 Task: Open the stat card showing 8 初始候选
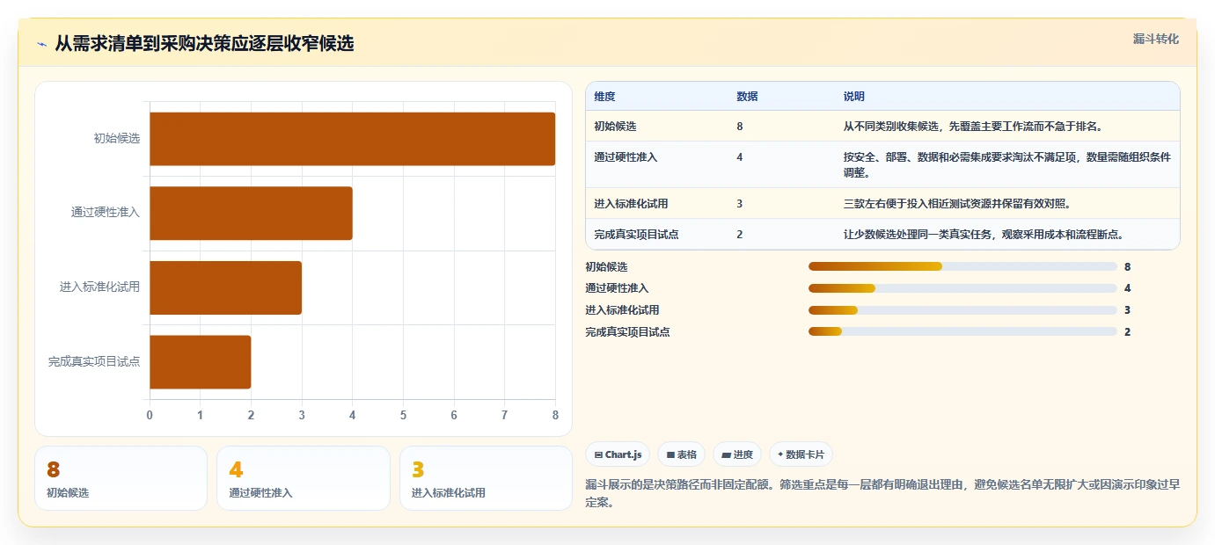(121, 478)
